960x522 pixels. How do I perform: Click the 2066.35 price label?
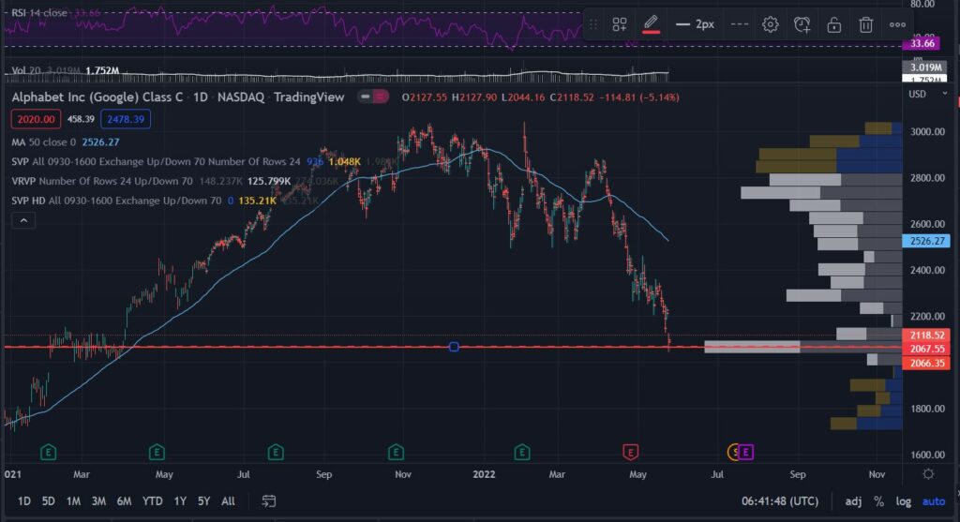pos(926,364)
